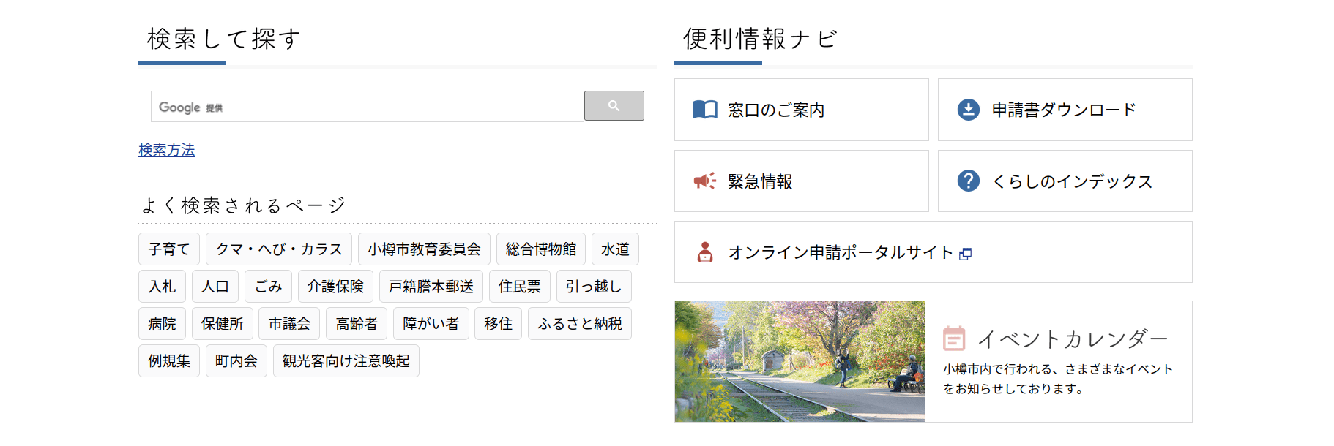This screenshot has height=446, width=1334.
Task: Open the クマ・ヘビ・カラス tag
Action: pyautogui.click(x=278, y=249)
